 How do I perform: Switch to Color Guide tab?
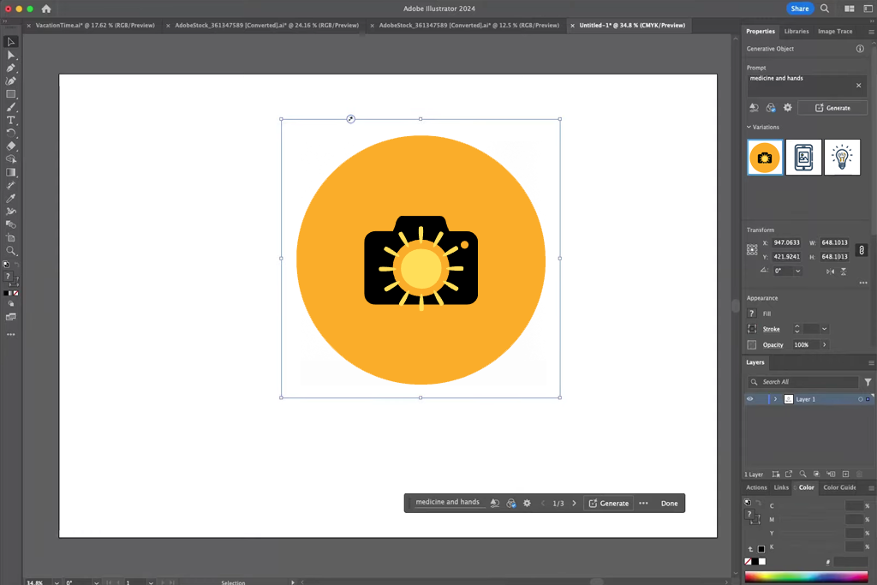coord(839,487)
